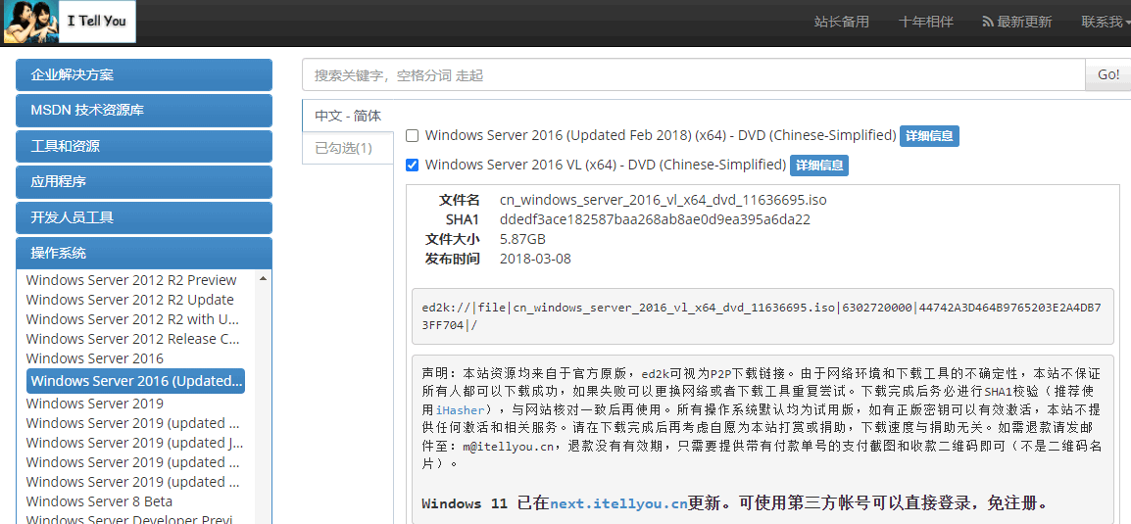Open the 十年相伴 nav link
The width and height of the screenshot is (1131, 524).
tap(926, 22)
